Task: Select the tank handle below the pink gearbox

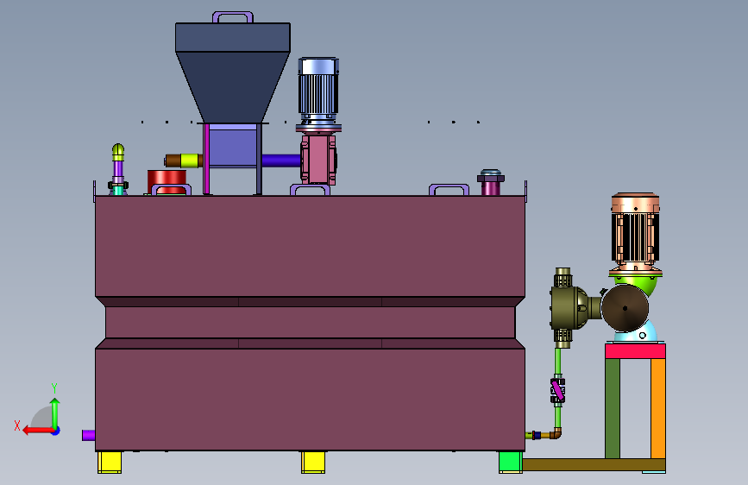Action: (310, 190)
